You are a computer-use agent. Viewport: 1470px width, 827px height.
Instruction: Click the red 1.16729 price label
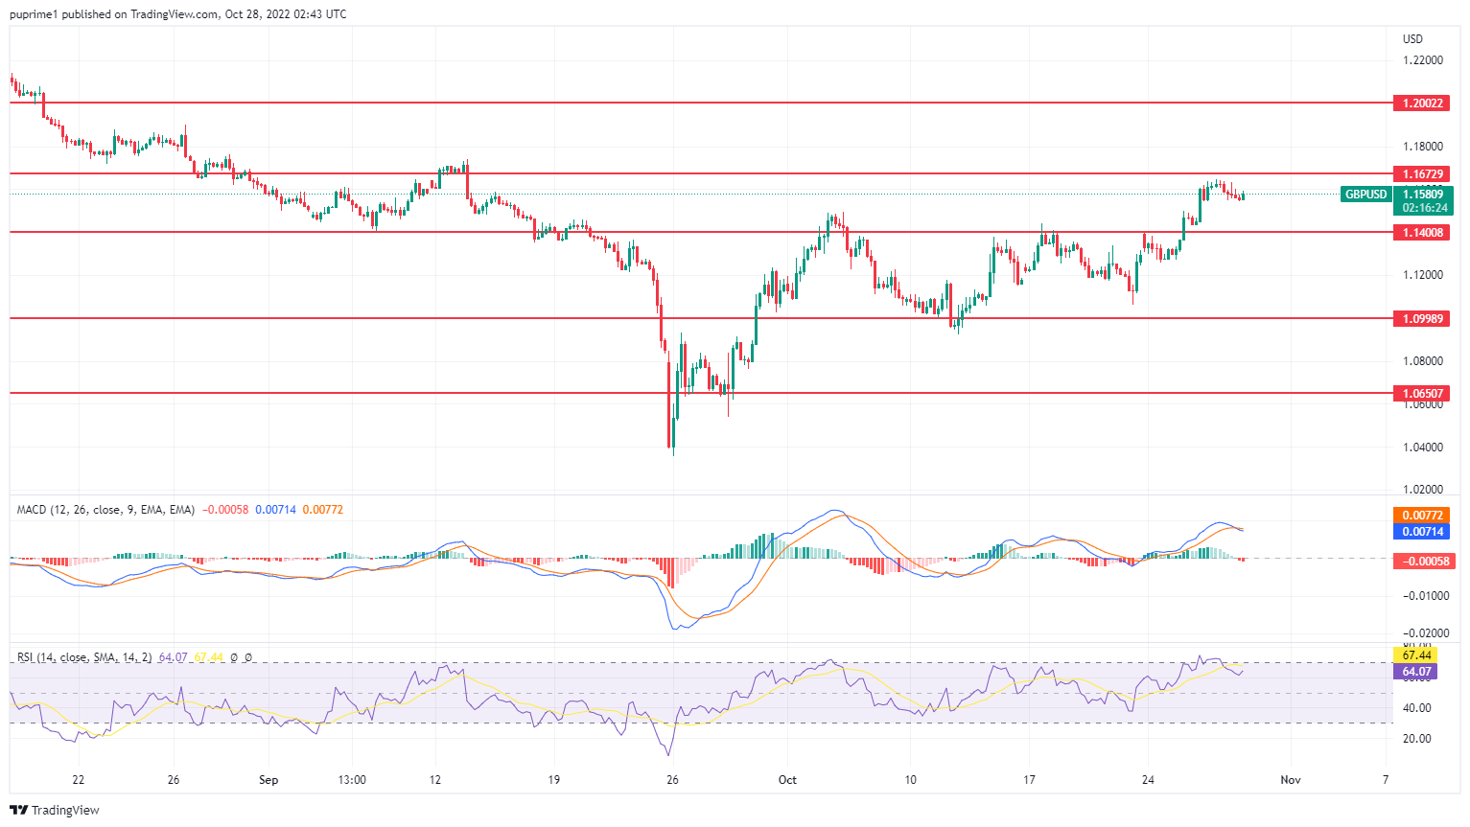(x=1422, y=174)
